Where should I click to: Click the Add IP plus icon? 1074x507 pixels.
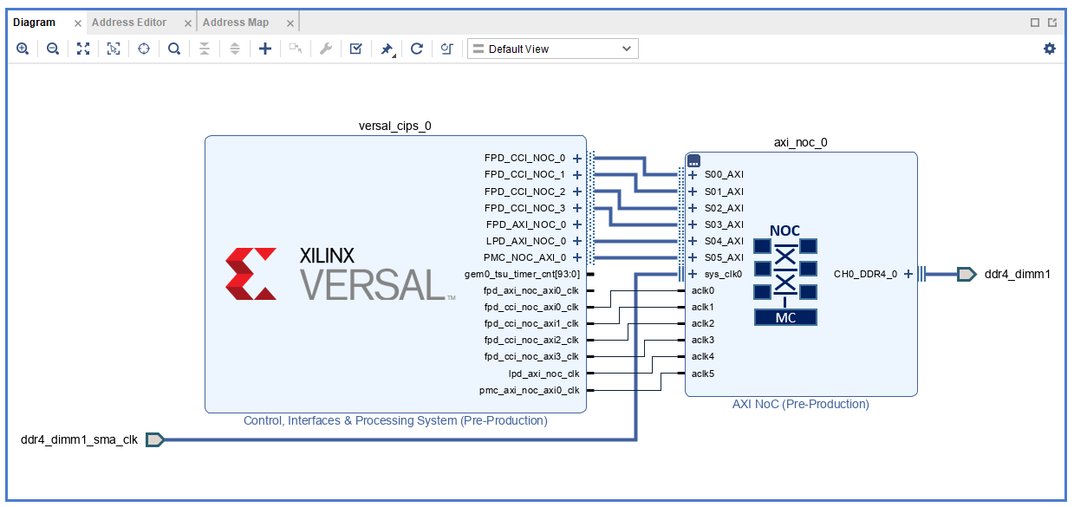coord(265,49)
